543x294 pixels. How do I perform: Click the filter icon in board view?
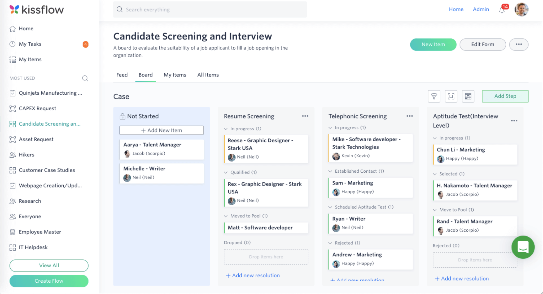pyautogui.click(x=434, y=96)
